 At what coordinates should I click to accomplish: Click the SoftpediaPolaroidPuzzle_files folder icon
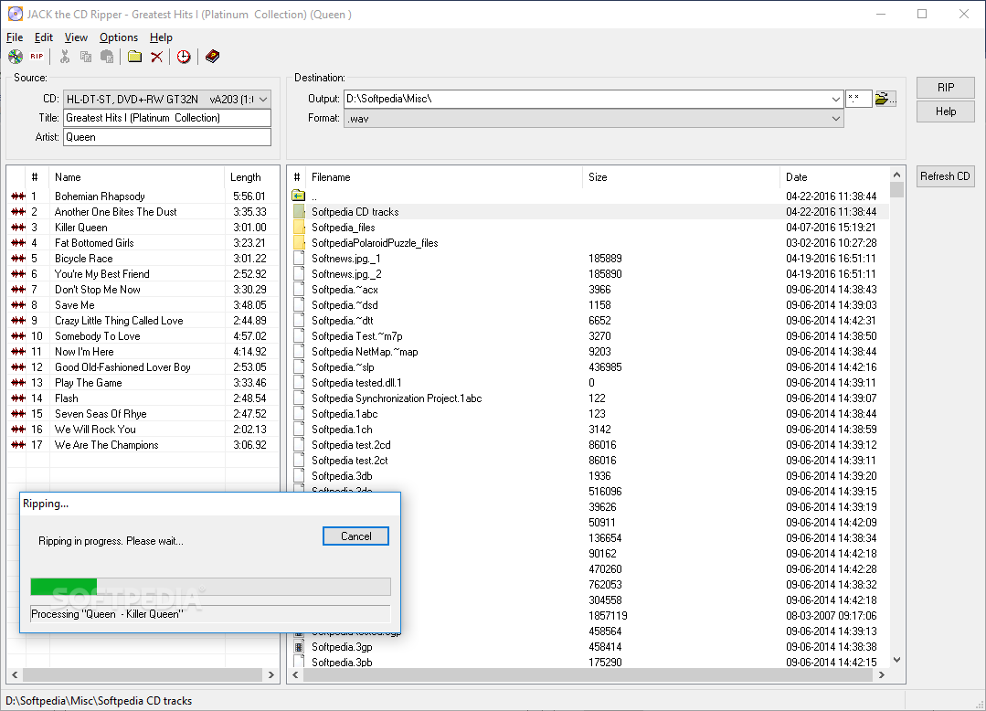299,243
